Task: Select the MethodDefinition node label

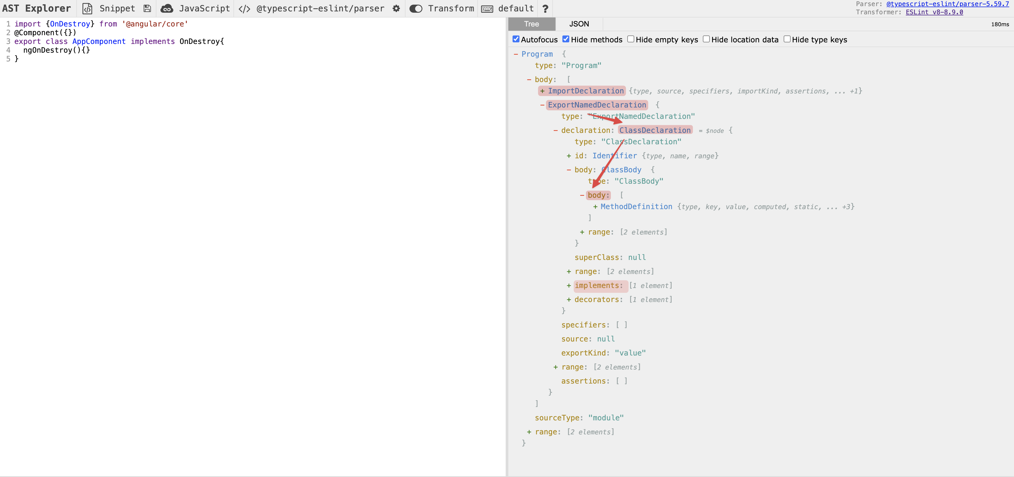Action: click(x=636, y=206)
